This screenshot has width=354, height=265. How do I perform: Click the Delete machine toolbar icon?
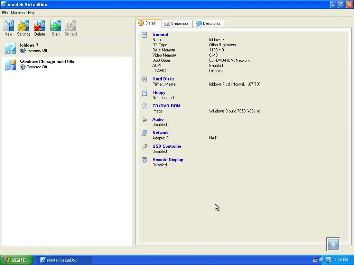39,26
